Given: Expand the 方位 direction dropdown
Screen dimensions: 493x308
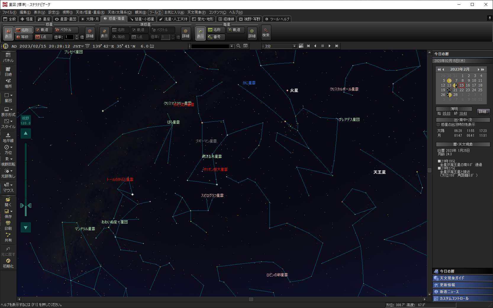Looking at the screenshot, I should tap(11, 147).
